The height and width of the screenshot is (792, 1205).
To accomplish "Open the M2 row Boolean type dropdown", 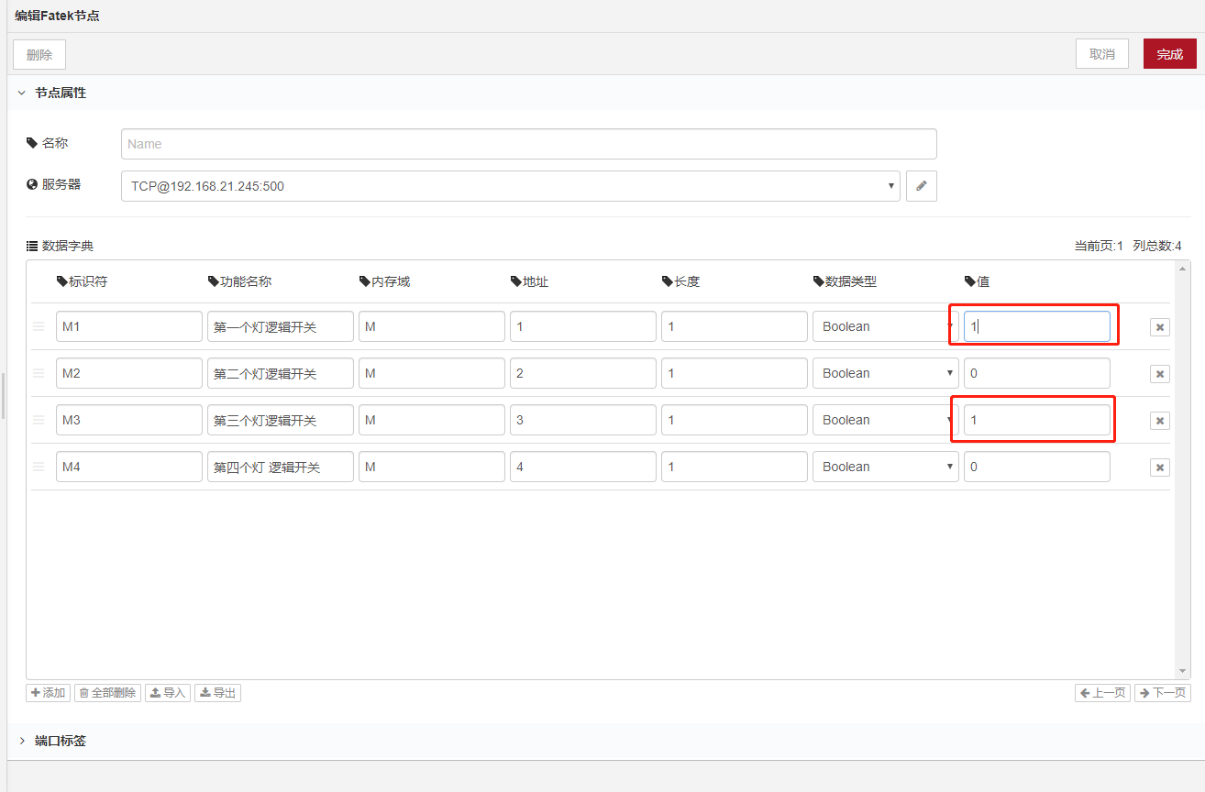I will click(x=885, y=373).
